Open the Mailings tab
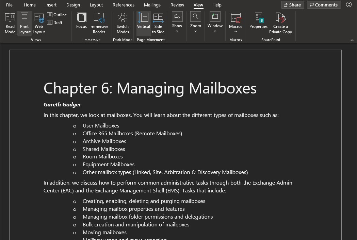 point(152,5)
